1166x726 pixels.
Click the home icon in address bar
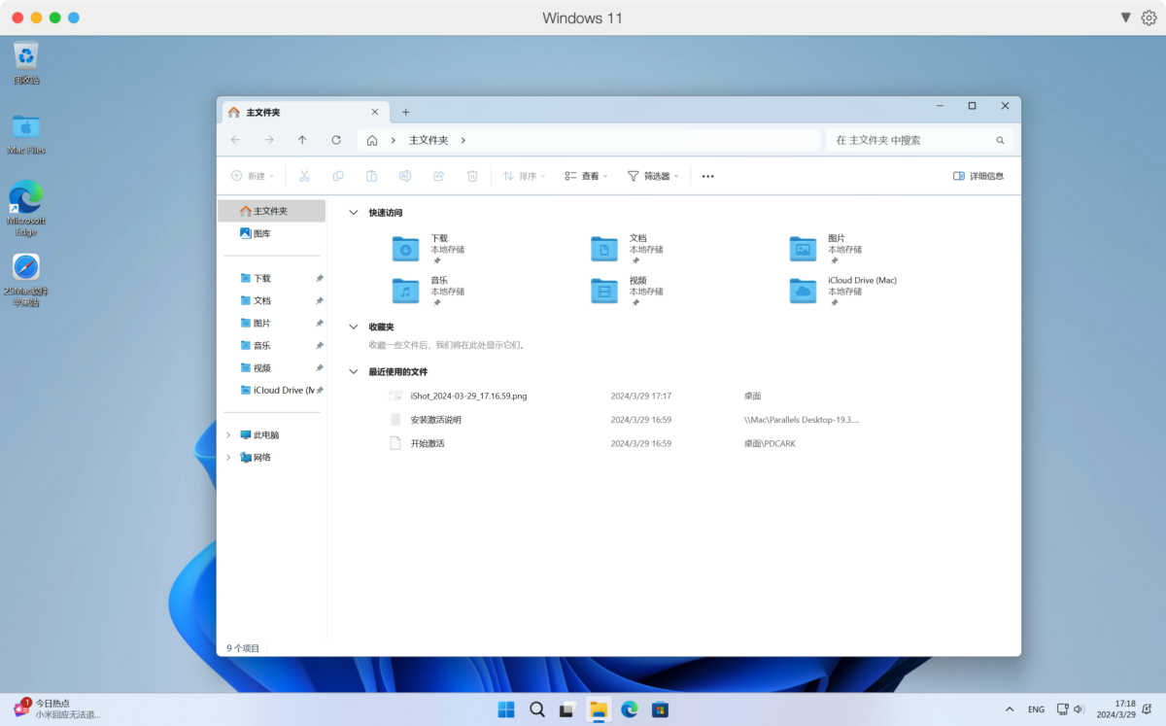tap(371, 140)
